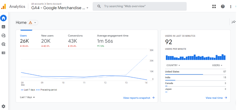Open the Home icon in sidebar
The width and height of the screenshot is (238, 110).
pos(3,18)
